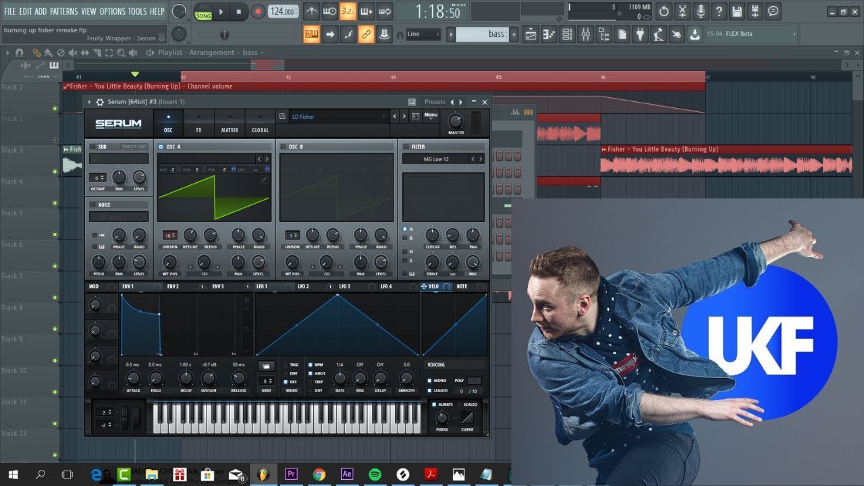Toggle the metronome icon

tap(311, 11)
